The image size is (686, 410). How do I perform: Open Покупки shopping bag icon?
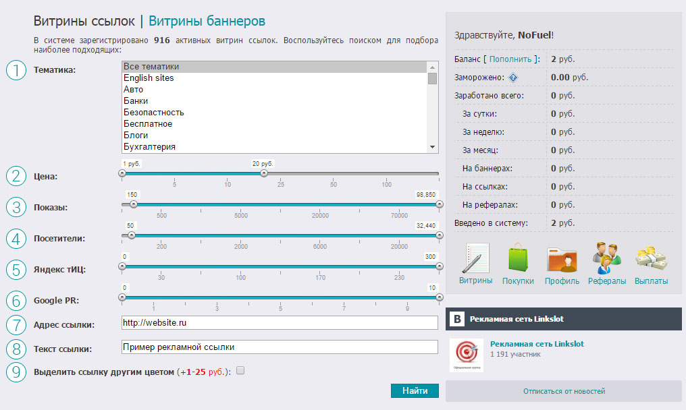(x=518, y=258)
